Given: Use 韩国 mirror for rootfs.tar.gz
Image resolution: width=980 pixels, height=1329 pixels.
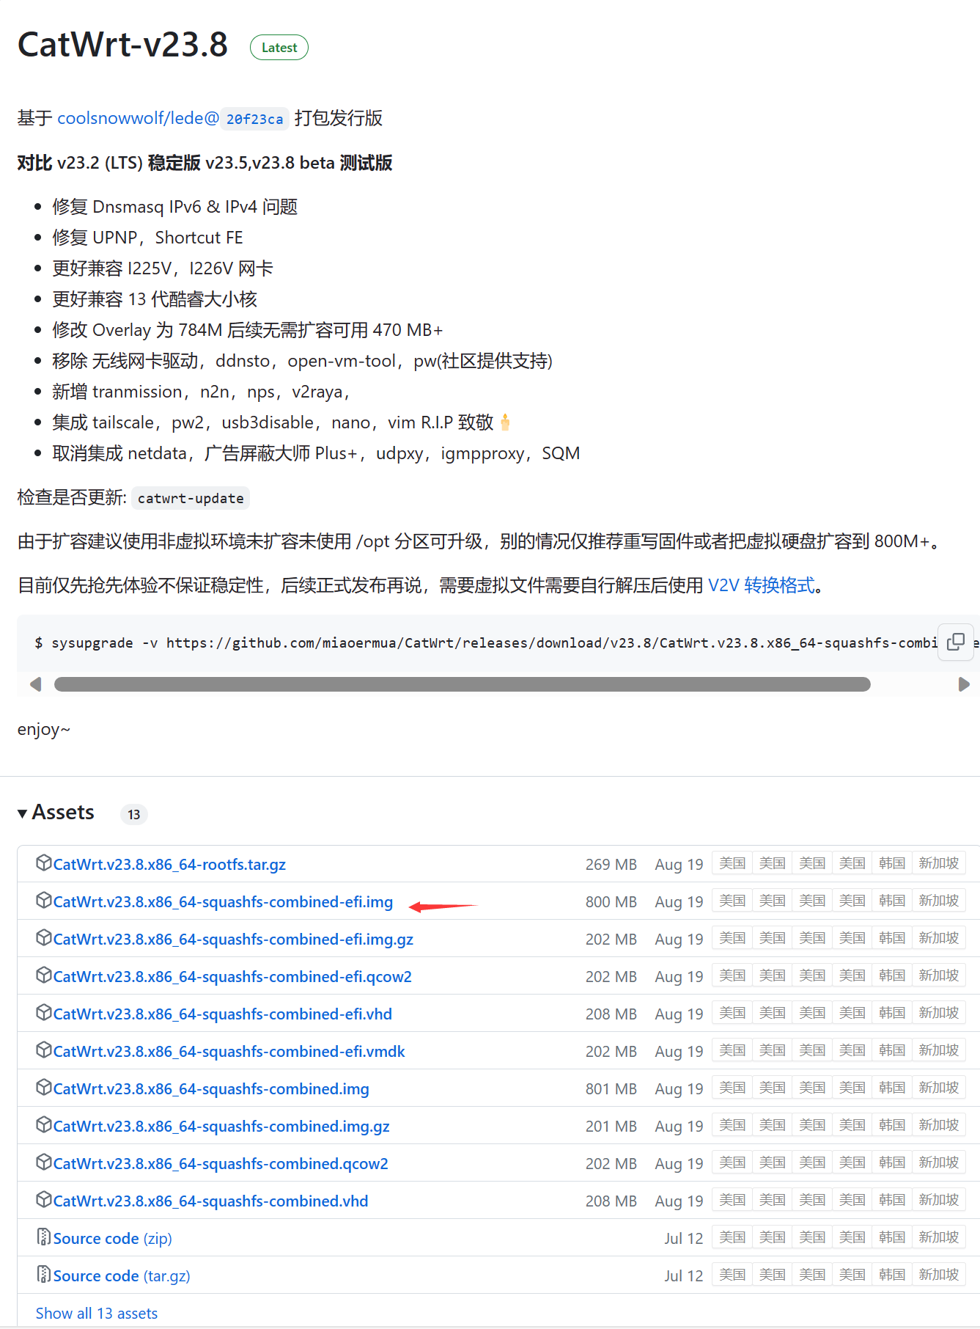Looking at the screenshot, I should [891, 863].
